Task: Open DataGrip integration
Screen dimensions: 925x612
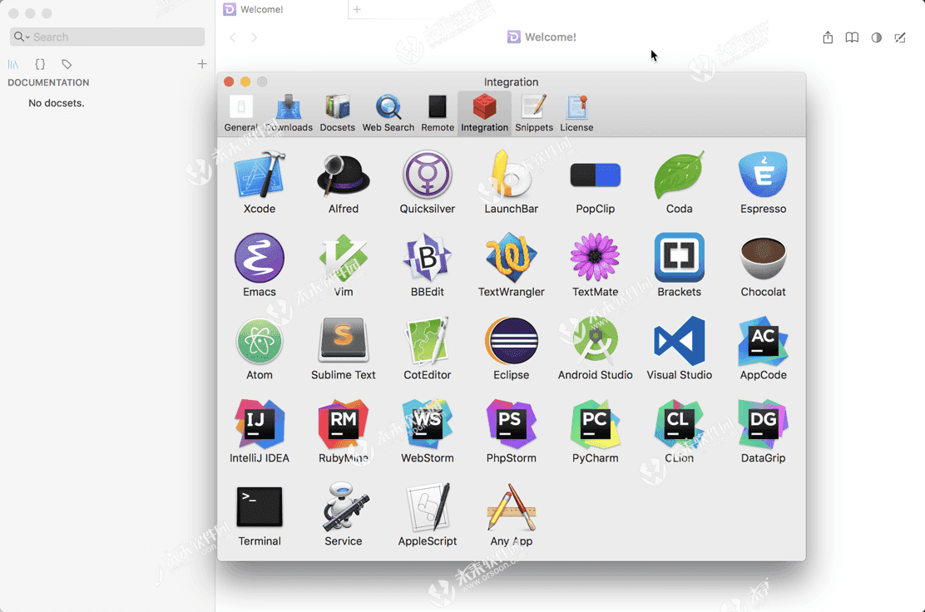Action: tap(763, 424)
